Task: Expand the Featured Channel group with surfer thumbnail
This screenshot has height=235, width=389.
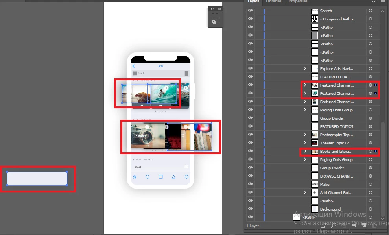Action: 305,93
